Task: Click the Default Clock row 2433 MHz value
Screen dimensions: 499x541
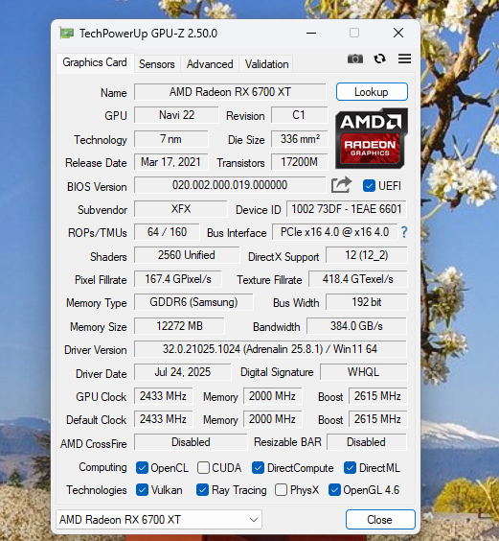Action: pos(163,419)
